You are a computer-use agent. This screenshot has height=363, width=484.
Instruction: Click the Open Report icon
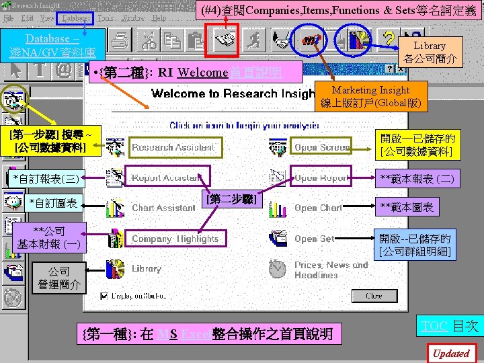(277, 177)
